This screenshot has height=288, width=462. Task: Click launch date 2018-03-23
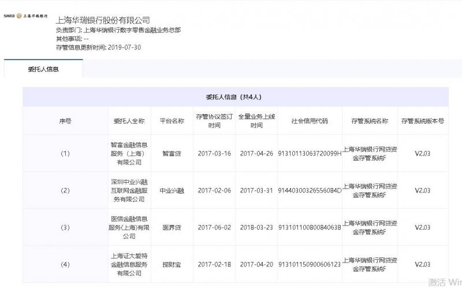coord(256,227)
